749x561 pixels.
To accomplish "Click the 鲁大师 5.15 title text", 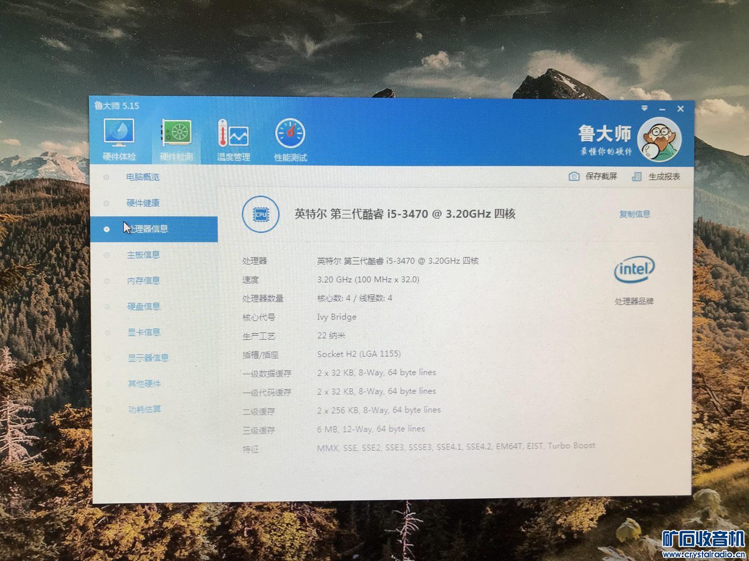I will (117, 106).
